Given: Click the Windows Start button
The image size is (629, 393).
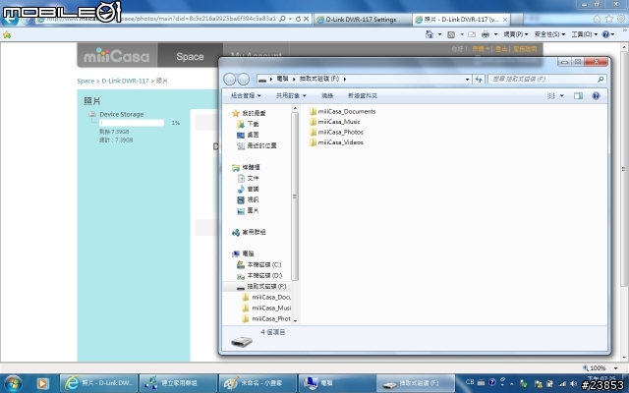Looking at the screenshot, I should pyautogui.click(x=13, y=383).
